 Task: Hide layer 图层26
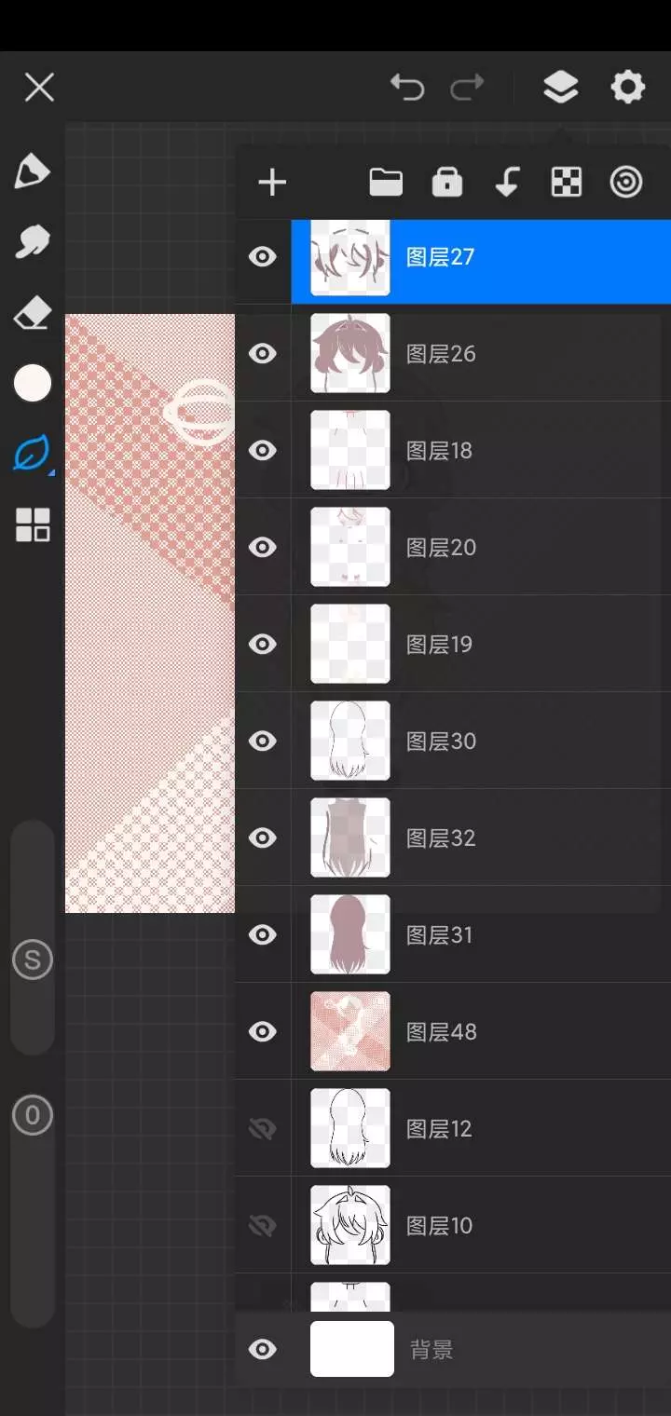[x=263, y=353]
